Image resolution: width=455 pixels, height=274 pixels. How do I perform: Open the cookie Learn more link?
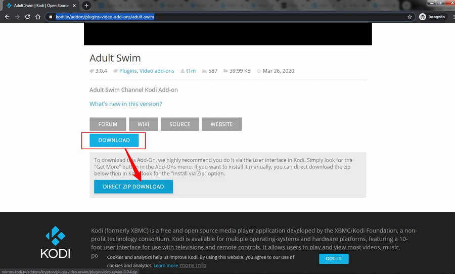[166, 265]
